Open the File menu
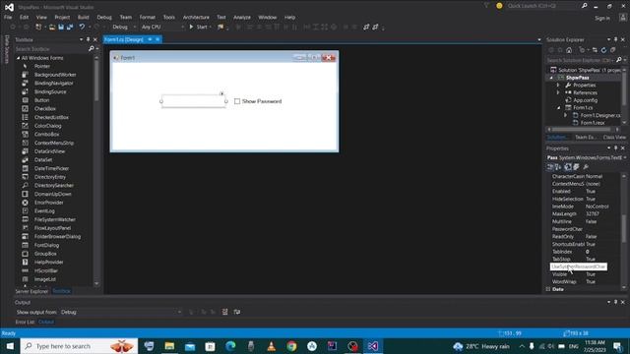 [x=8, y=18]
